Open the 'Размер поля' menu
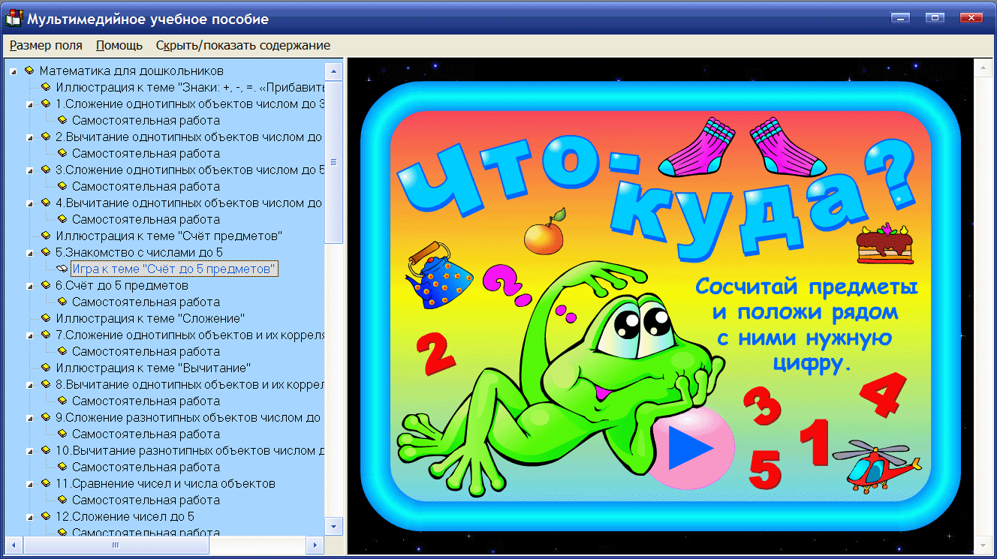997x559 pixels. (46, 45)
